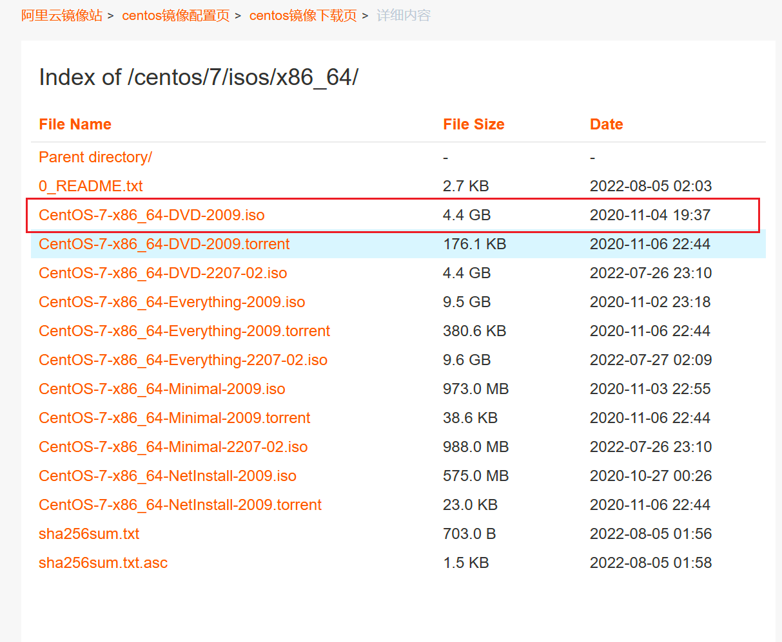Click the 23.0 KB size cell
Viewport: 782px width, 642px height.
[471, 505]
